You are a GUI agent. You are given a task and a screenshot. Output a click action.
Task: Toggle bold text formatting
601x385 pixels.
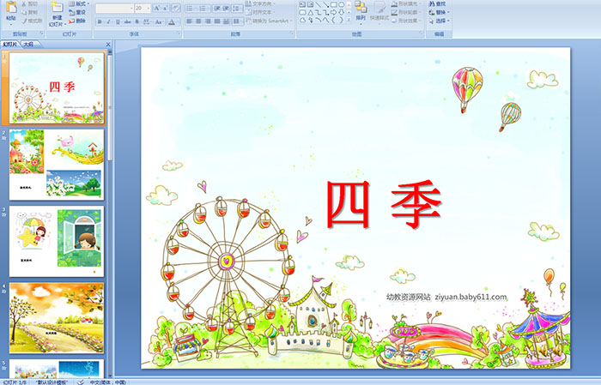coord(98,21)
